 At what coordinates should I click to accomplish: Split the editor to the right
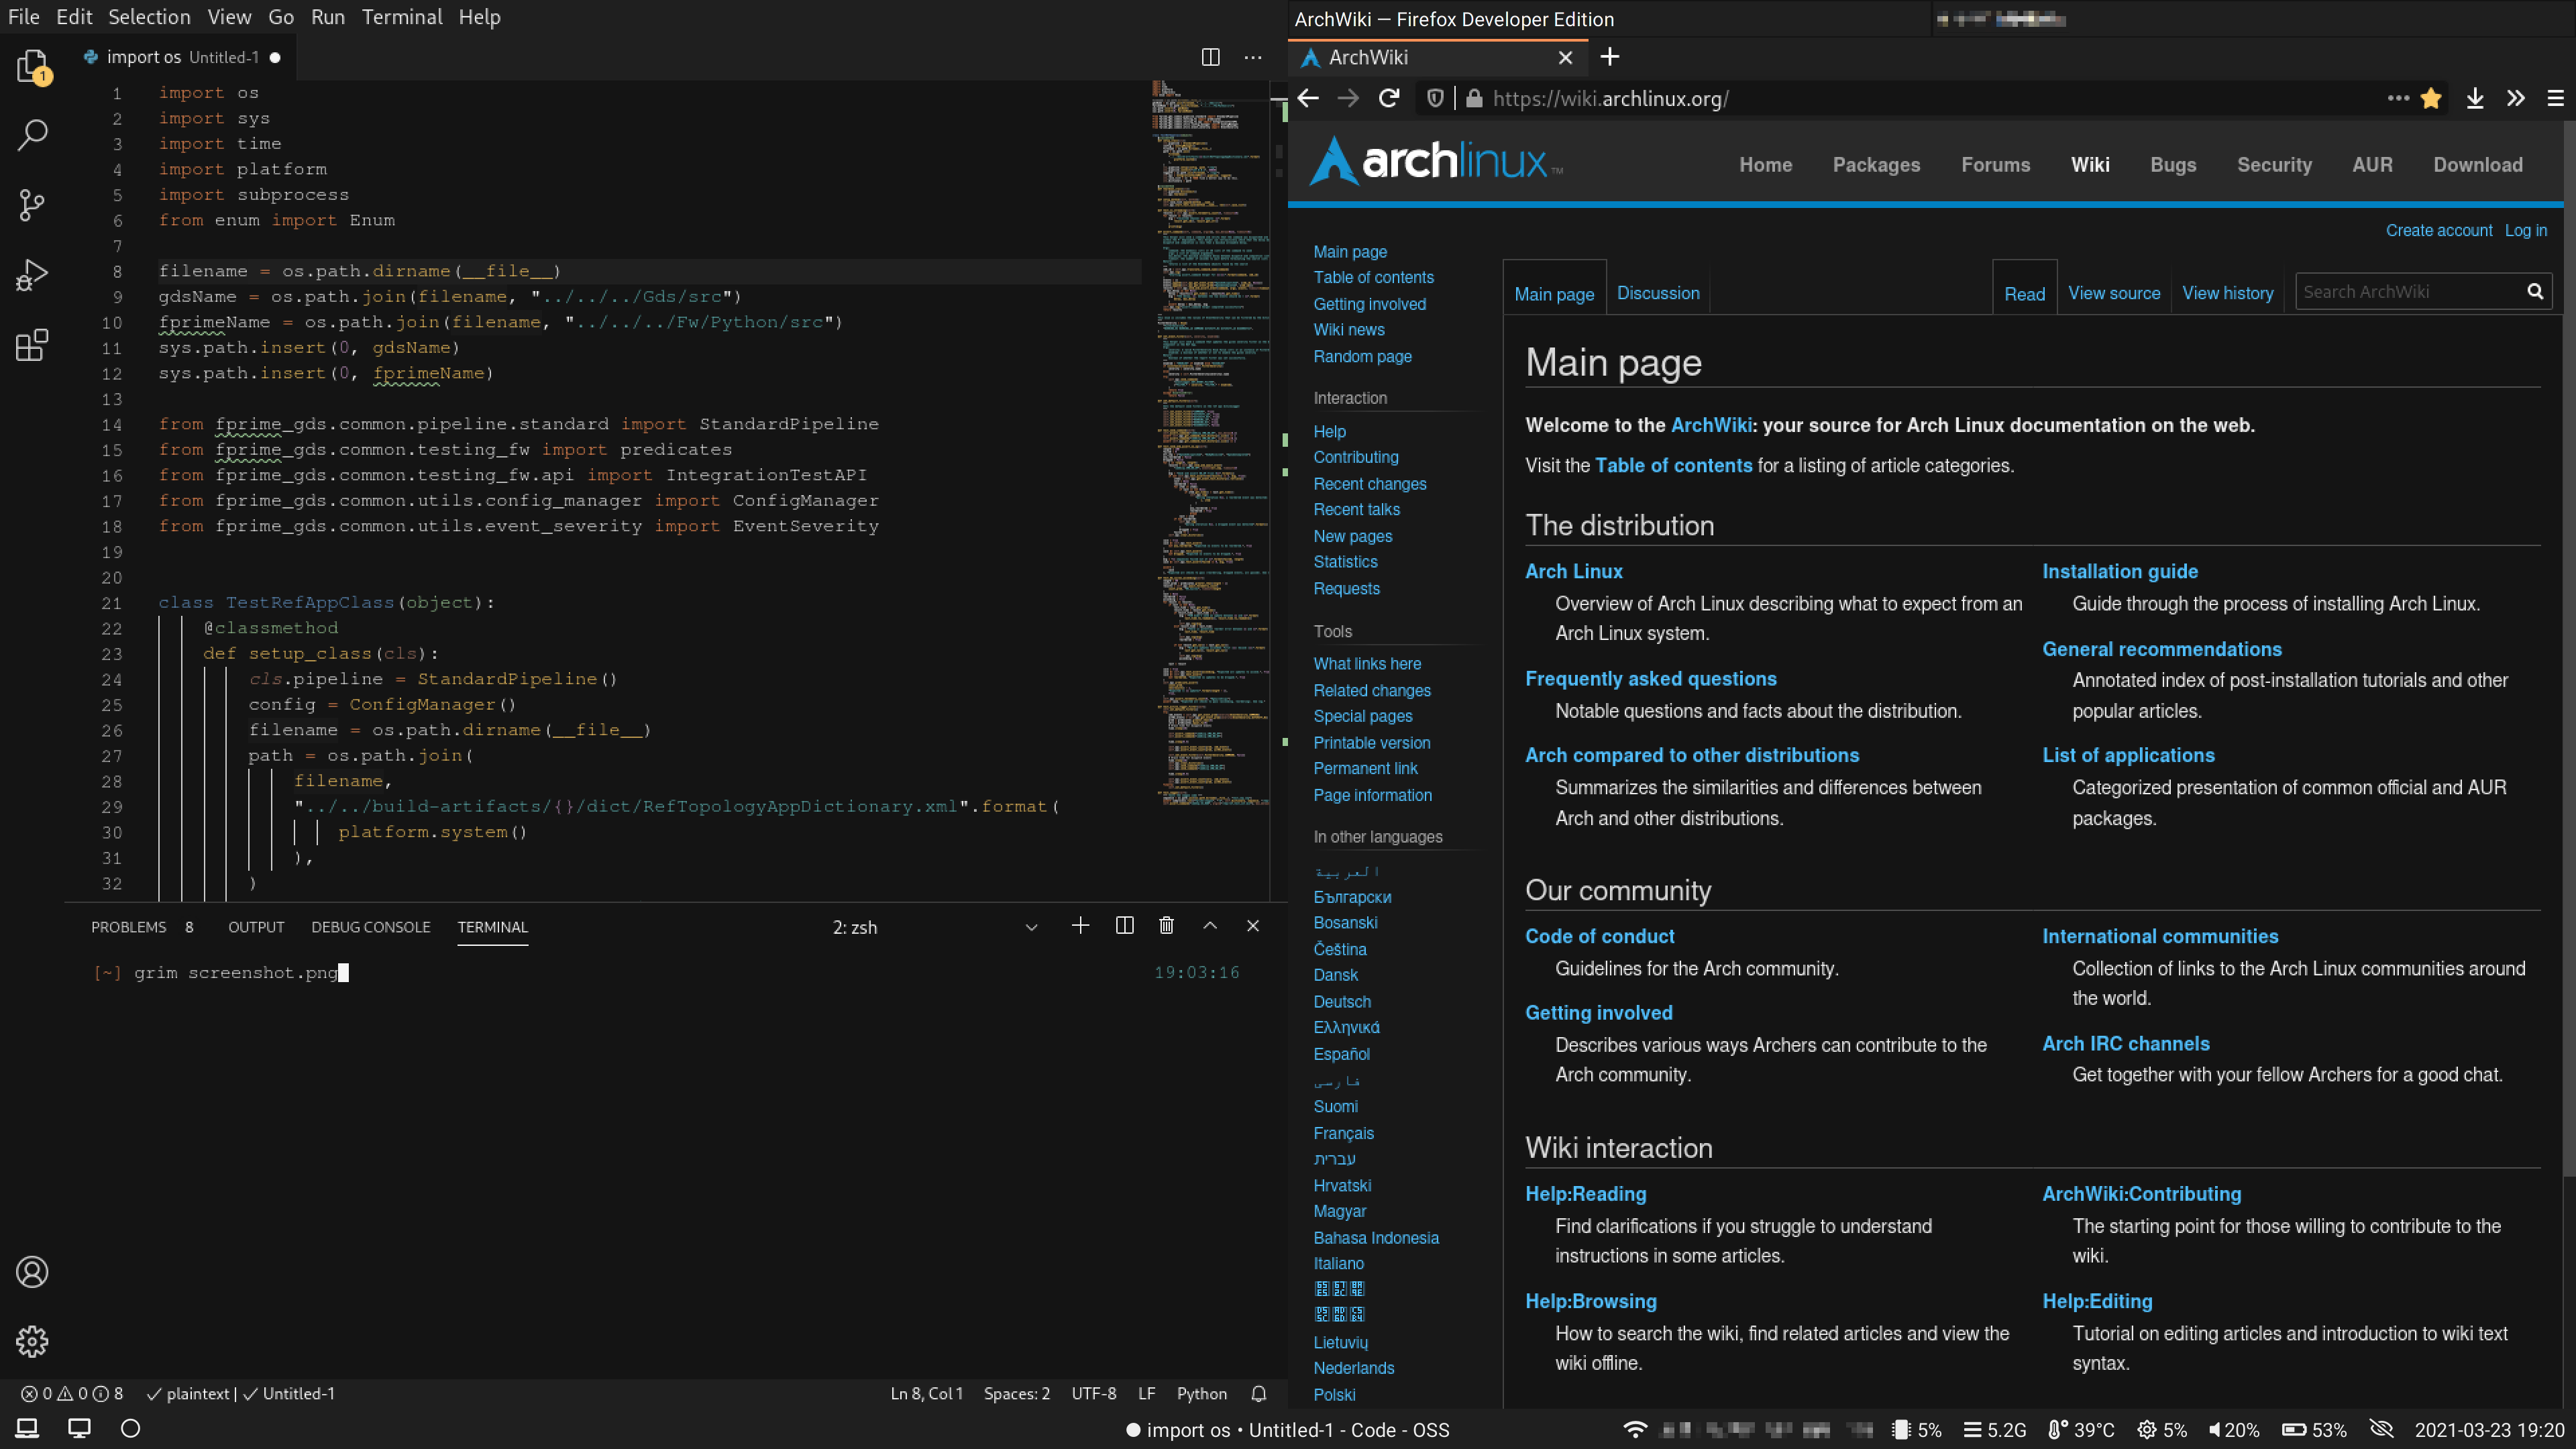pos(1210,57)
